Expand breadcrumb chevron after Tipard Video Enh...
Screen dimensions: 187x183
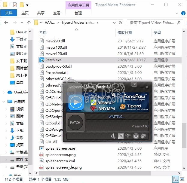coord(97,23)
